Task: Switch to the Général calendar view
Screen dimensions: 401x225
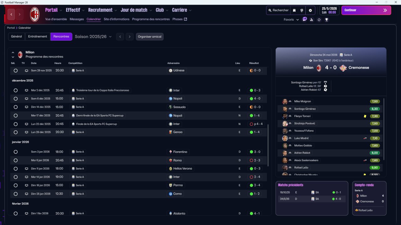Action: click(x=17, y=37)
